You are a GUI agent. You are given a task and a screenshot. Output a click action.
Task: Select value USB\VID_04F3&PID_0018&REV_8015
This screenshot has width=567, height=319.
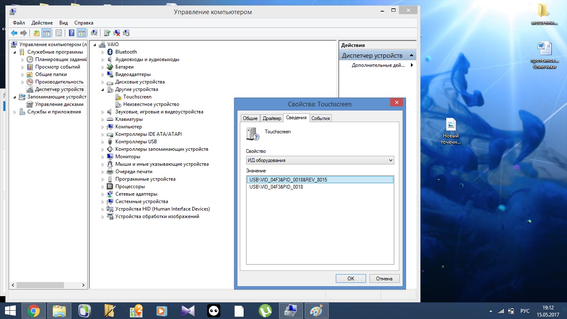(320, 180)
